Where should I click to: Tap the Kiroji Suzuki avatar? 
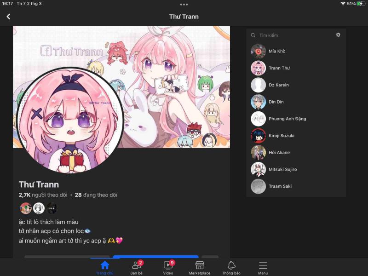(258, 136)
